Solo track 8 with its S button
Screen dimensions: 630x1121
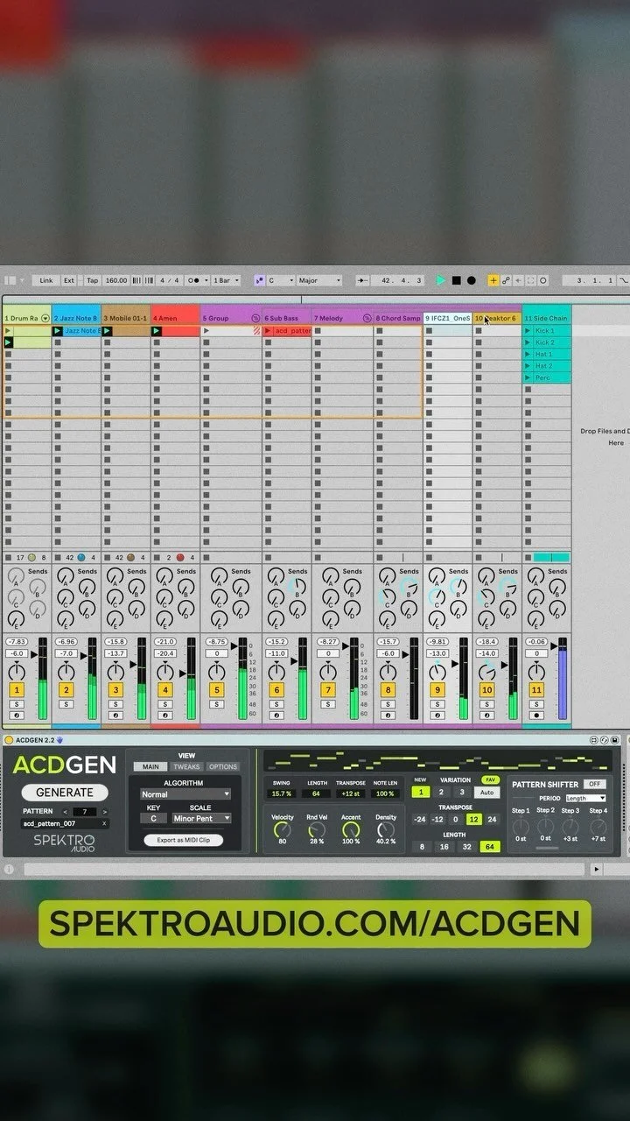point(388,704)
